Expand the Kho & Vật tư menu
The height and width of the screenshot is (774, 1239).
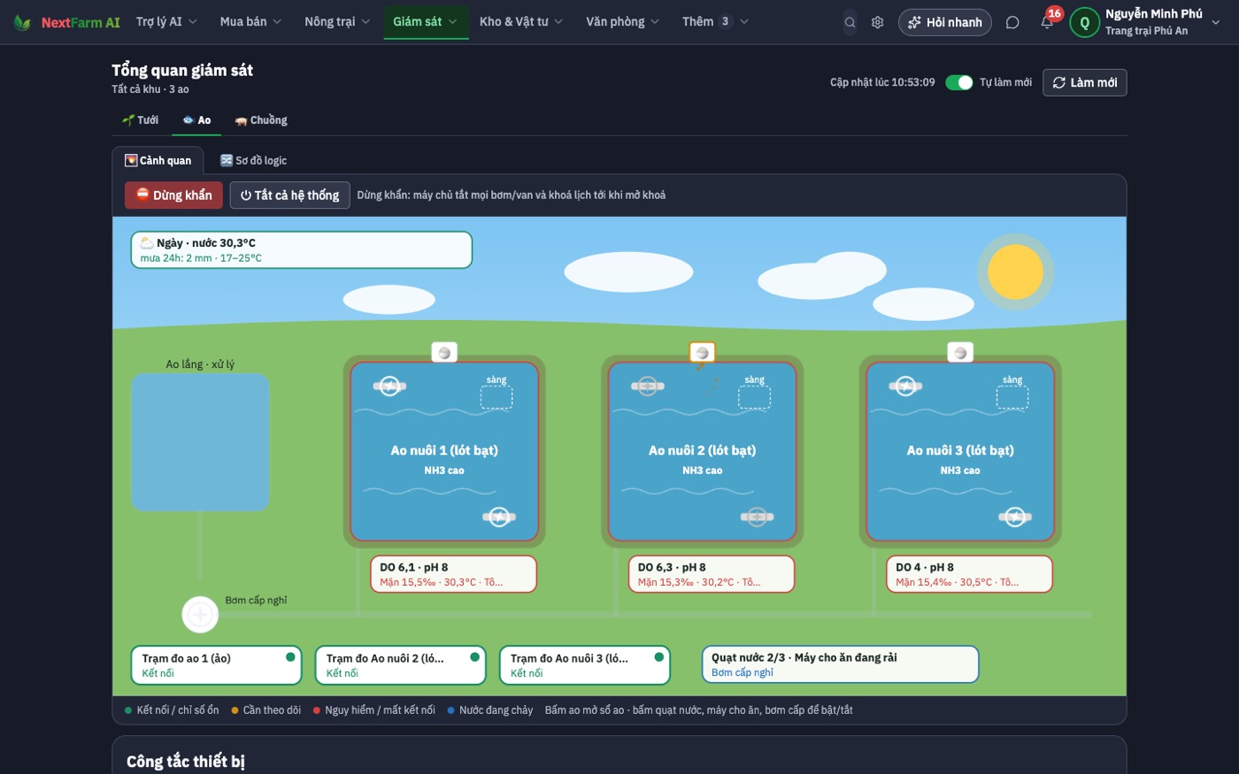[x=521, y=21]
